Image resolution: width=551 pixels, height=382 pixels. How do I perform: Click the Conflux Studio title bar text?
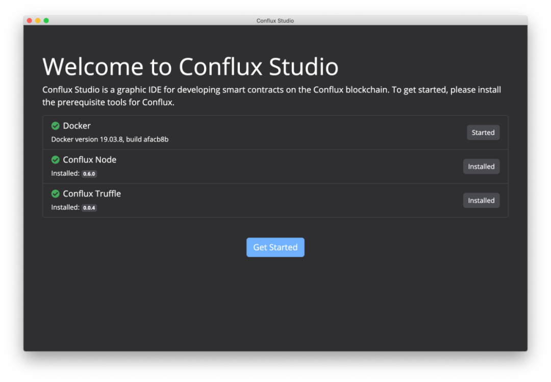(275, 20)
